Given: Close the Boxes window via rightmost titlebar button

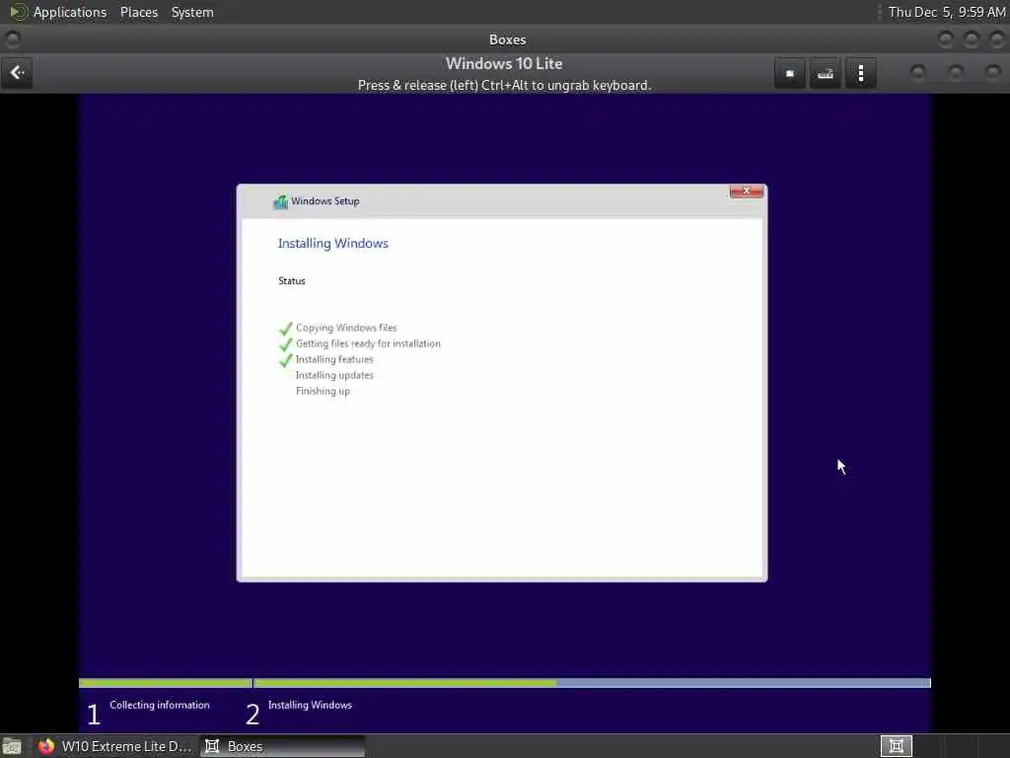Looking at the screenshot, I should [996, 39].
